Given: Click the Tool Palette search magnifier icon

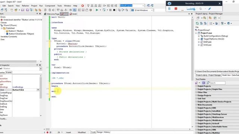Looking at the screenshot, I should [208, 83].
